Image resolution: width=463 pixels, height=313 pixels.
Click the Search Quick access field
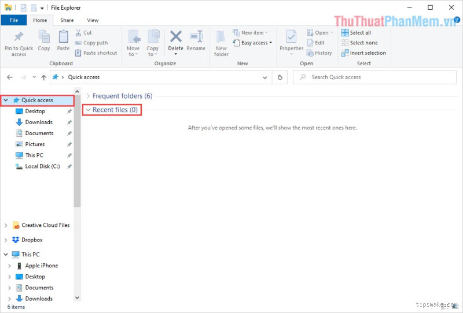[x=376, y=77]
